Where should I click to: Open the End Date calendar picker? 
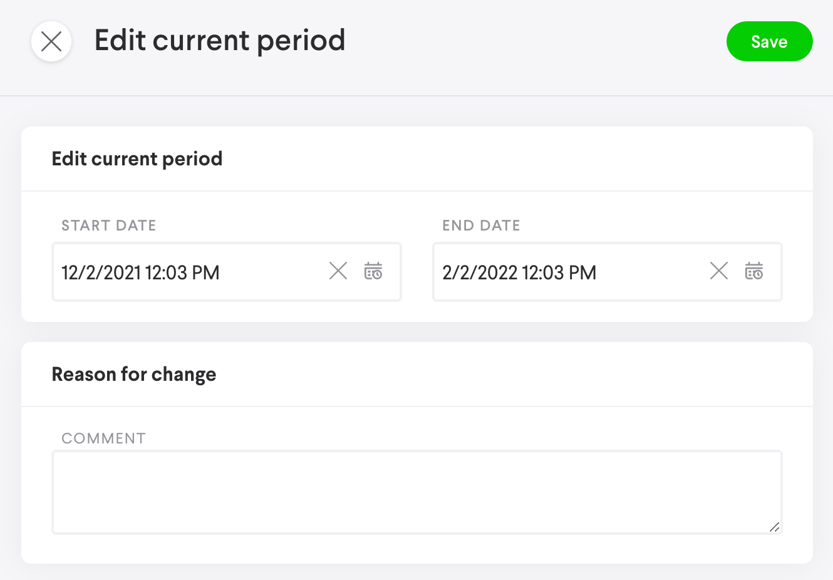[x=754, y=271]
